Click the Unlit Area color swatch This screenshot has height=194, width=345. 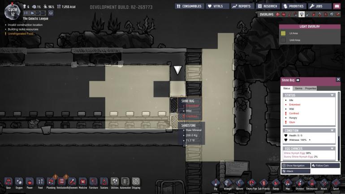pyautogui.click(x=283, y=40)
